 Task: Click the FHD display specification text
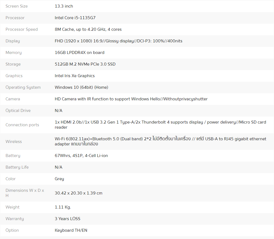click(x=119, y=41)
